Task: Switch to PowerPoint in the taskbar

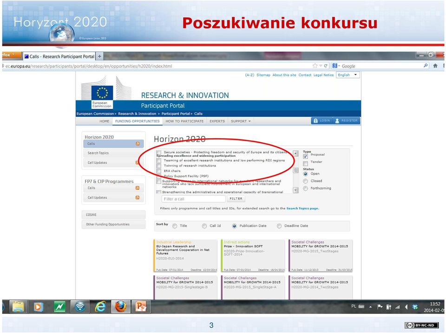Action: point(140,307)
